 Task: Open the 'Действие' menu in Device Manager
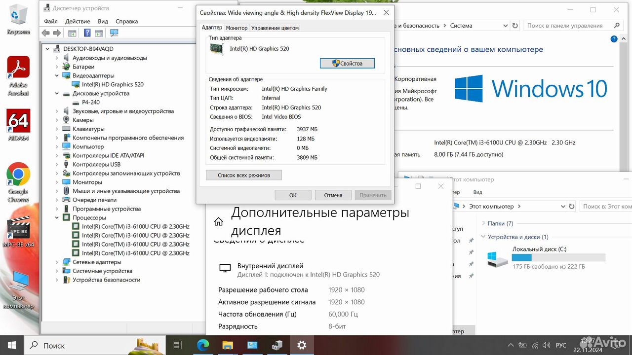point(78,21)
